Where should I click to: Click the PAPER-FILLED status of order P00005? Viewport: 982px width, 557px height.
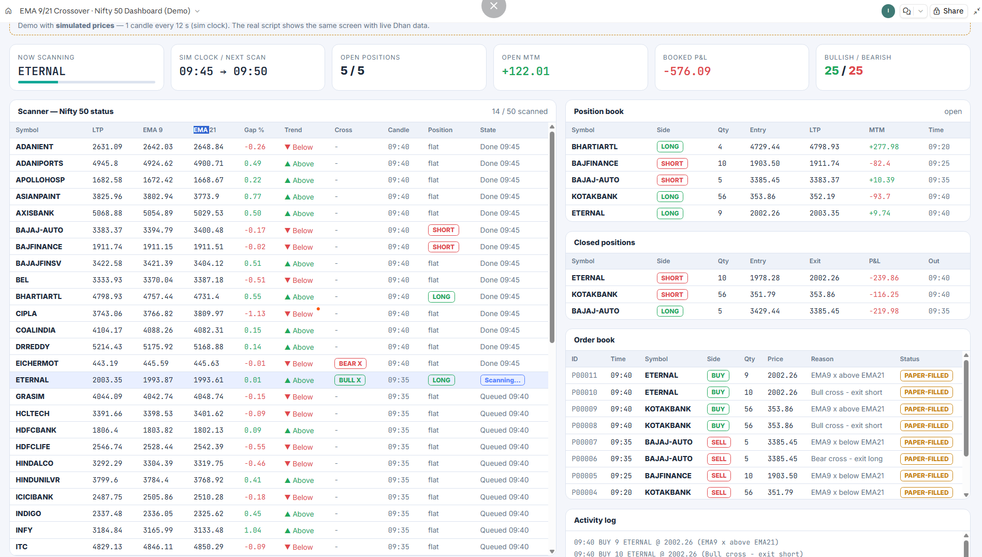[x=927, y=476]
